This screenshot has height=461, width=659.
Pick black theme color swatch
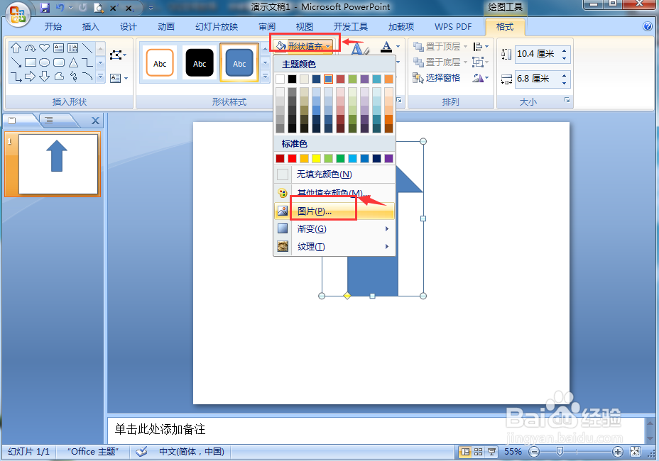[x=292, y=79]
